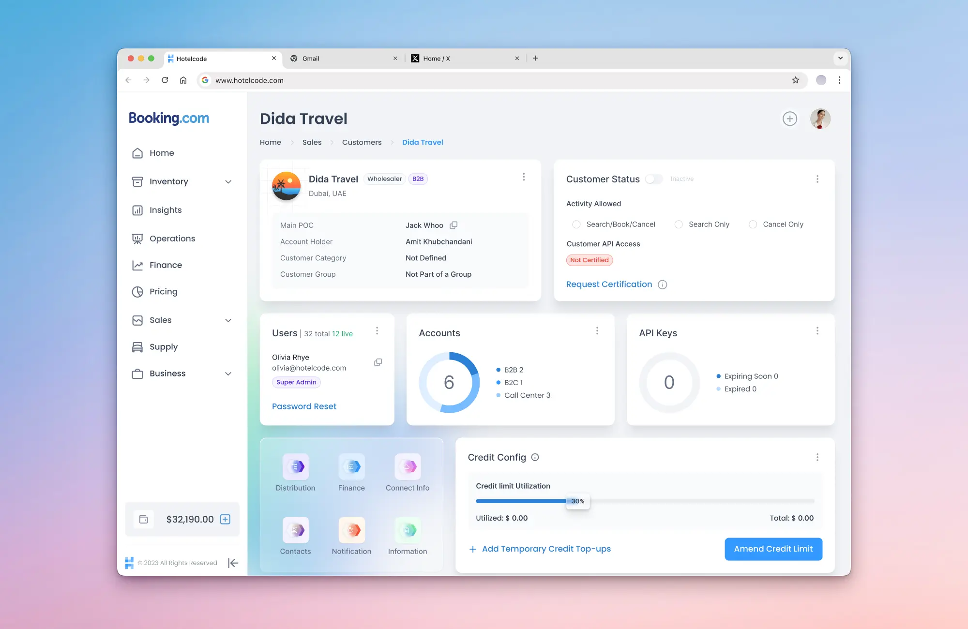968x629 pixels.
Task: Switch to the Gmail browser tab
Action: coord(311,59)
